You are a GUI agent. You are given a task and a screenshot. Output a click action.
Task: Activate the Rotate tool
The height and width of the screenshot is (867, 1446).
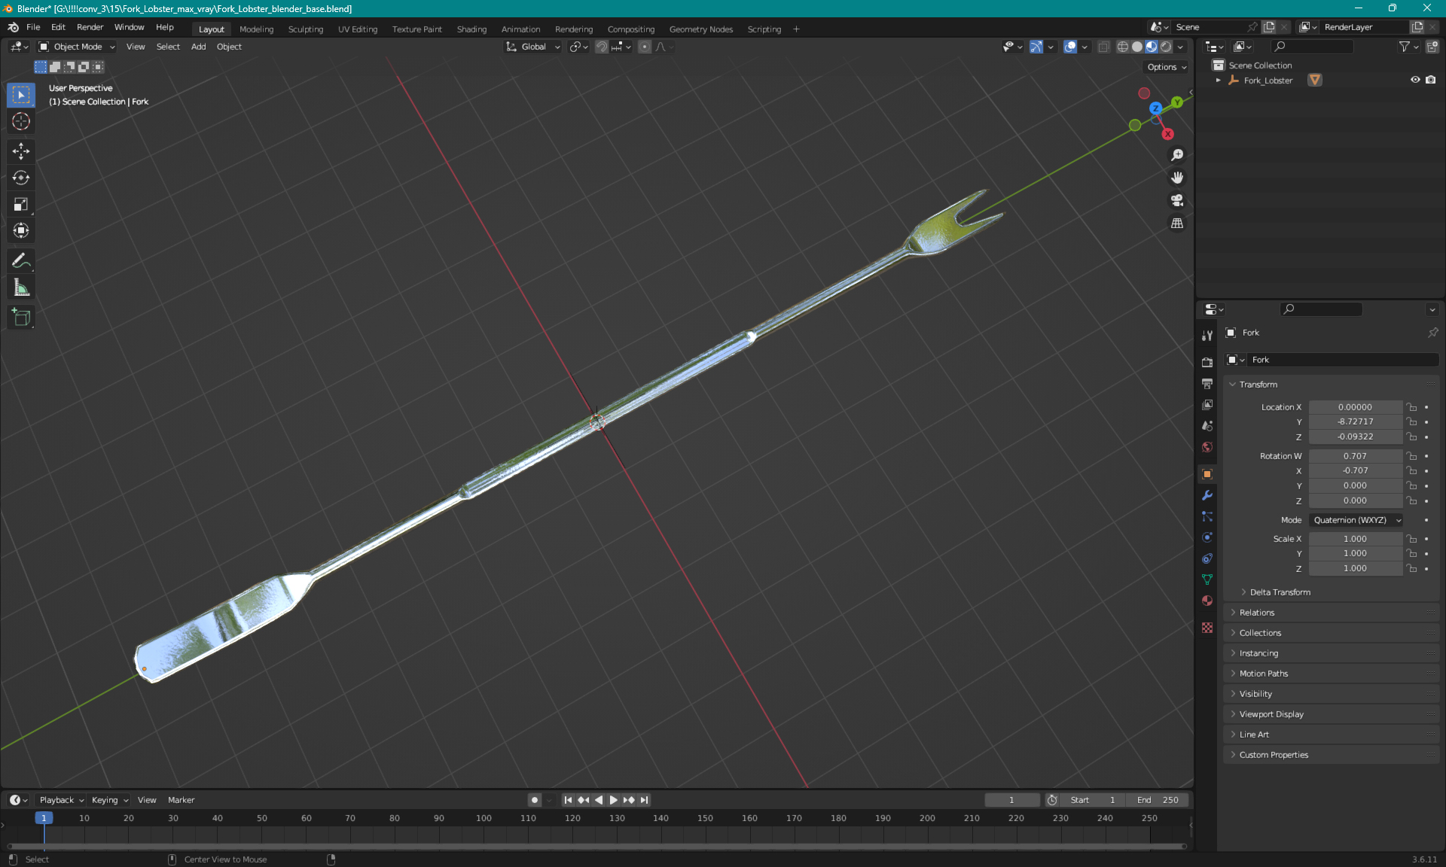tap(21, 178)
